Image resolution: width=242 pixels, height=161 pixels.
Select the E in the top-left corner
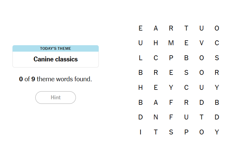(141, 28)
